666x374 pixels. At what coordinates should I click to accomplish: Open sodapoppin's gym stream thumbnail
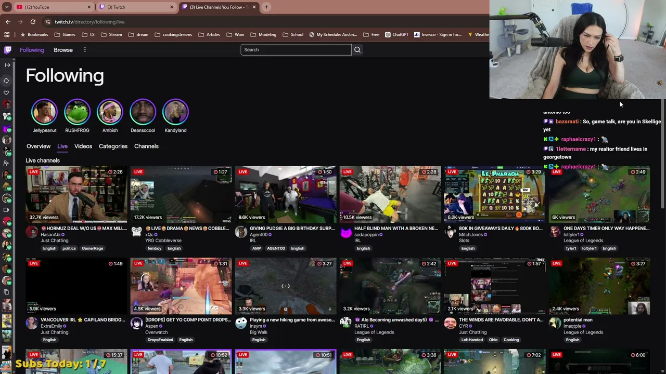[390, 194]
